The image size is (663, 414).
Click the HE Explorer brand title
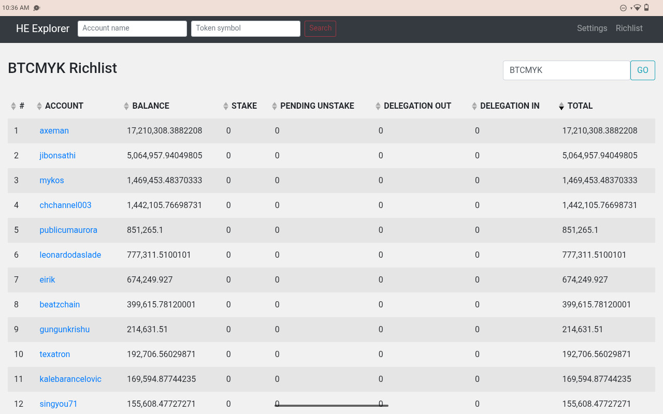pyautogui.click(x=43, y=28)
